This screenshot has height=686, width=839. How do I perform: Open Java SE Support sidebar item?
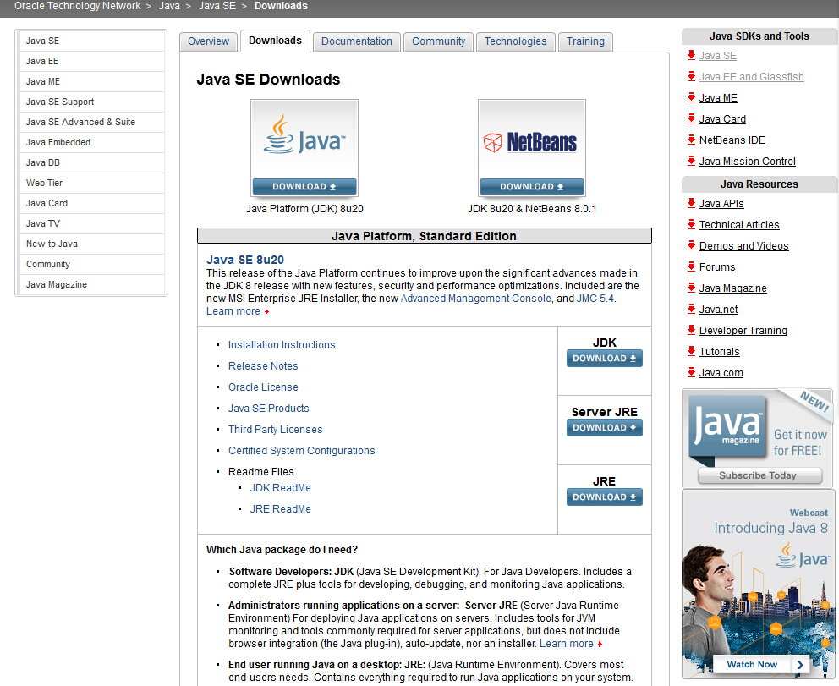tap(91, 102)
